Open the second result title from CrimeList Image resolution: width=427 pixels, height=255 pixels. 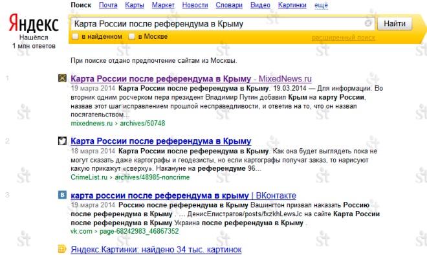click(161, 141)
